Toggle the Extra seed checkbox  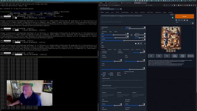[144, 43]
